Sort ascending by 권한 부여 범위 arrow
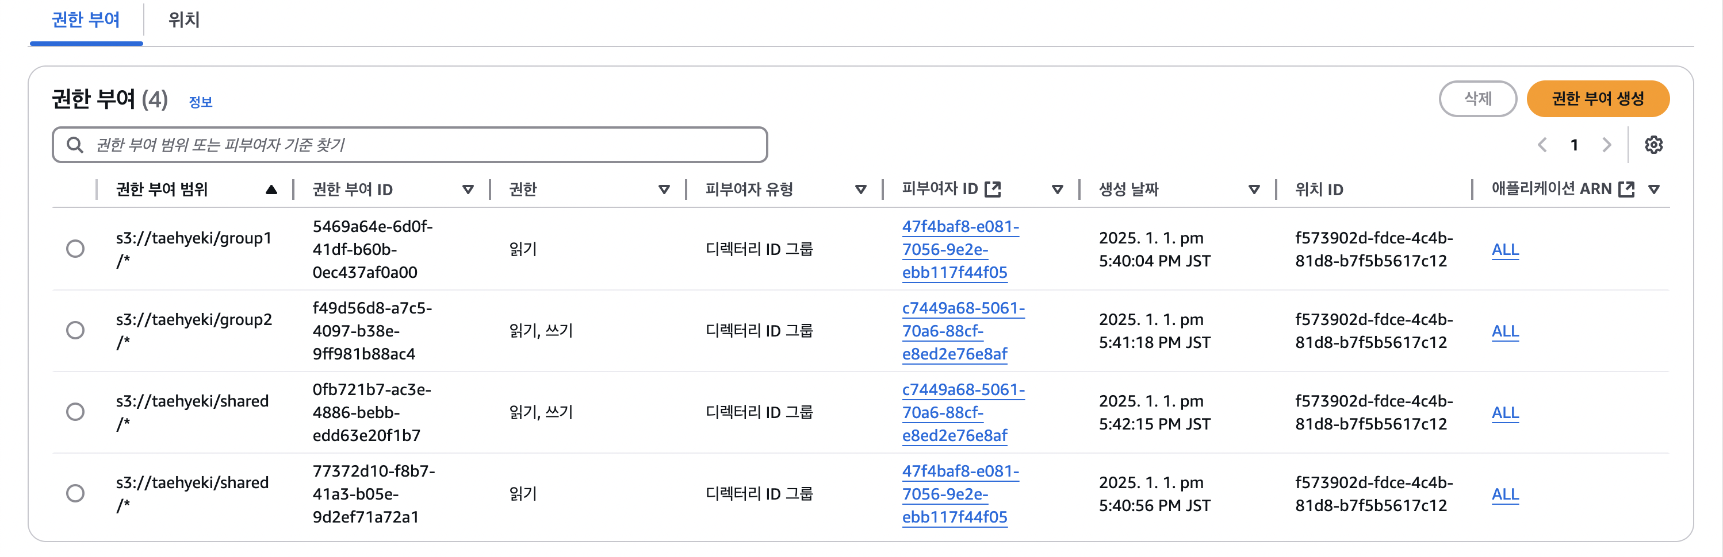1723x557 pixels. 271,189
